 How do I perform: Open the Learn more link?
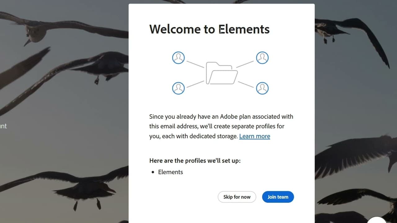255,136
